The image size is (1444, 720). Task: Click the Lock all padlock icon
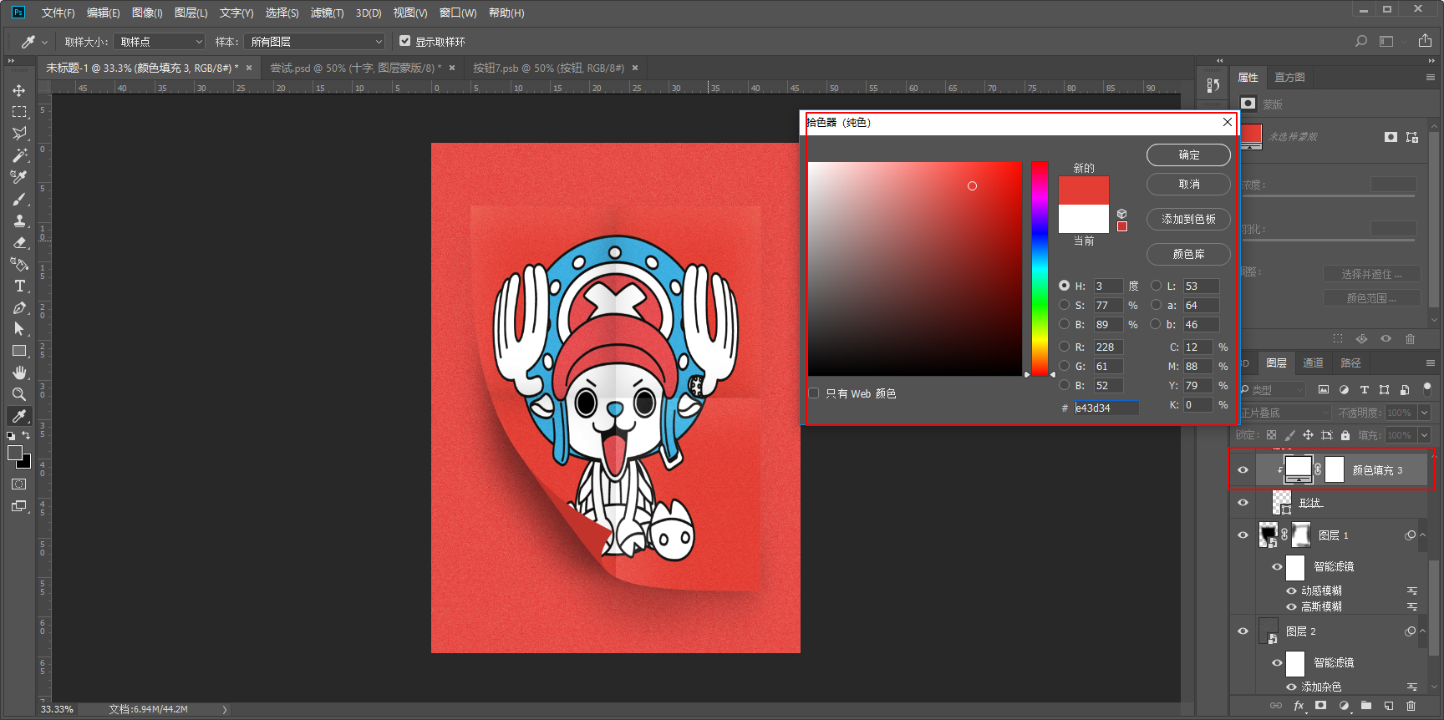click(1345, 435)
